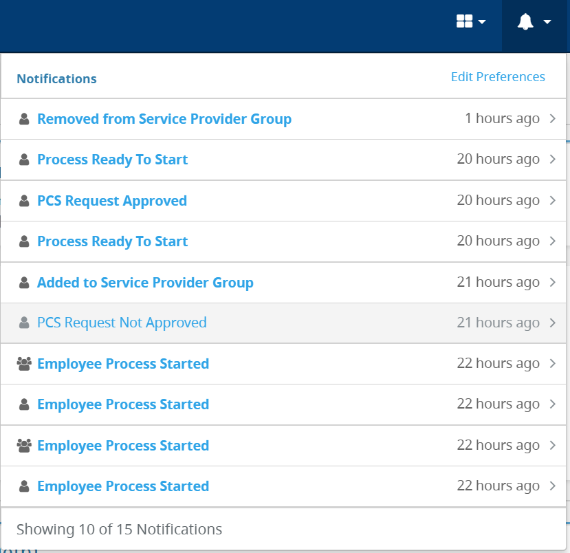Click the notification bell icon

point(525,21)
